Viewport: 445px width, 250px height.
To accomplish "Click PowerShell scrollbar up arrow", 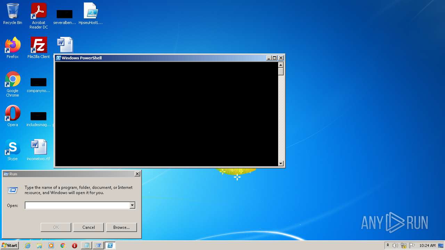I will pos(281,65).
